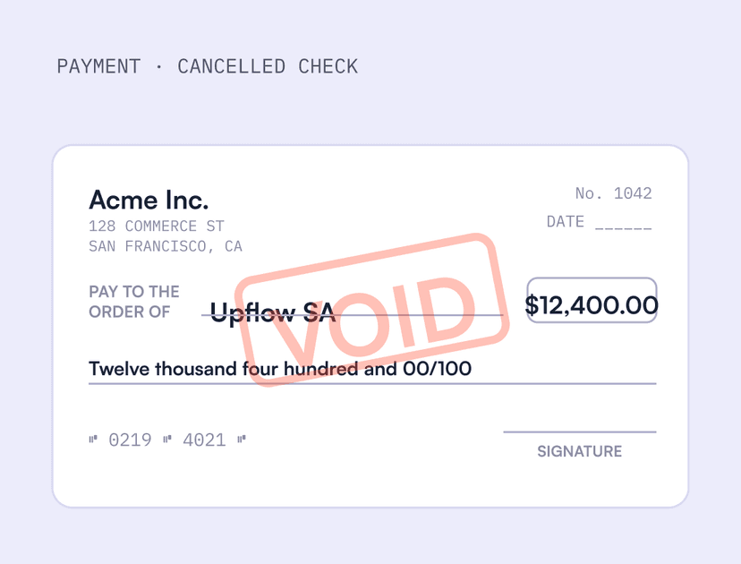Click the MICR symbol between 0219 and 4021
This screenshot has width=741, height=564.
coord(167,440)
